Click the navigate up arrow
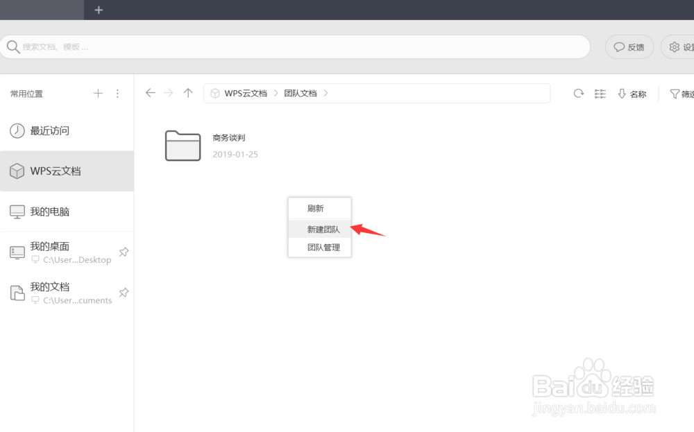Viewport: 694px width, 432px height. (187, 92)
